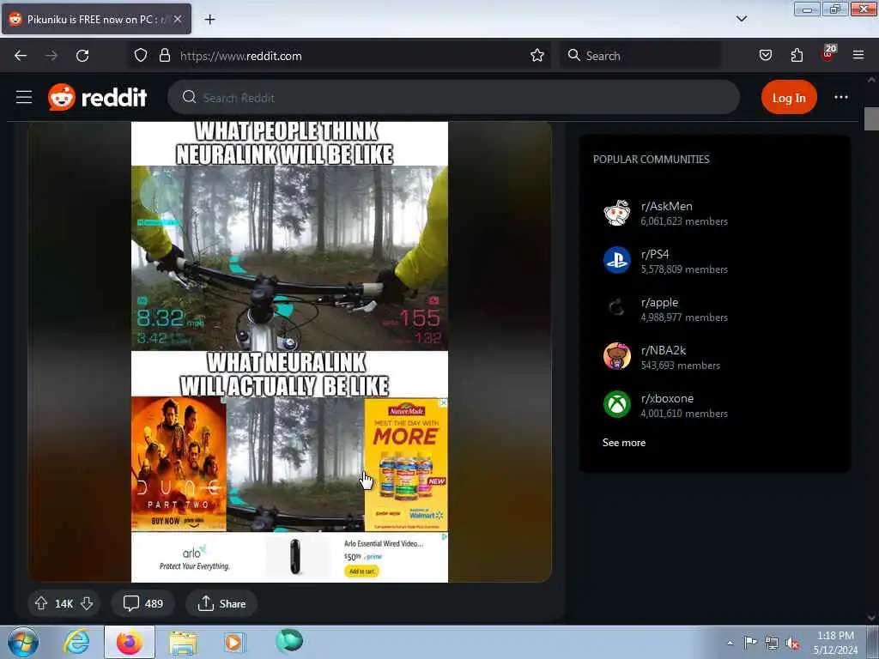
Task: Open the 489 comments button
Action: coord(143,603)
